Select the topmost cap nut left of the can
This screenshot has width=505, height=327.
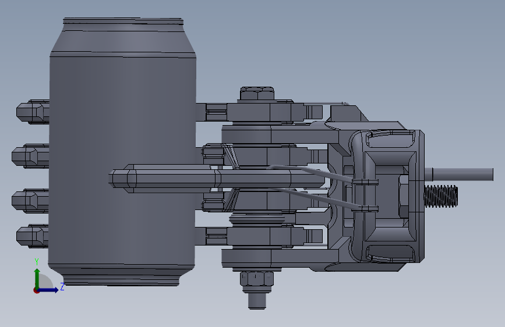33,112
